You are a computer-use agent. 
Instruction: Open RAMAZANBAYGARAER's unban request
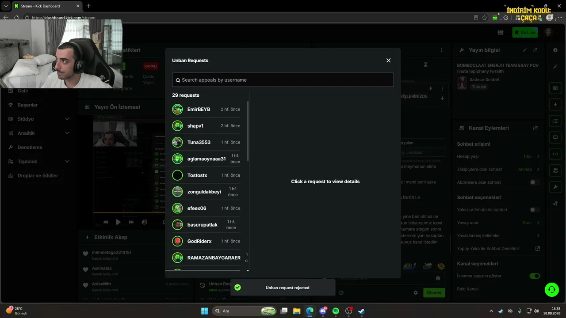207,257
